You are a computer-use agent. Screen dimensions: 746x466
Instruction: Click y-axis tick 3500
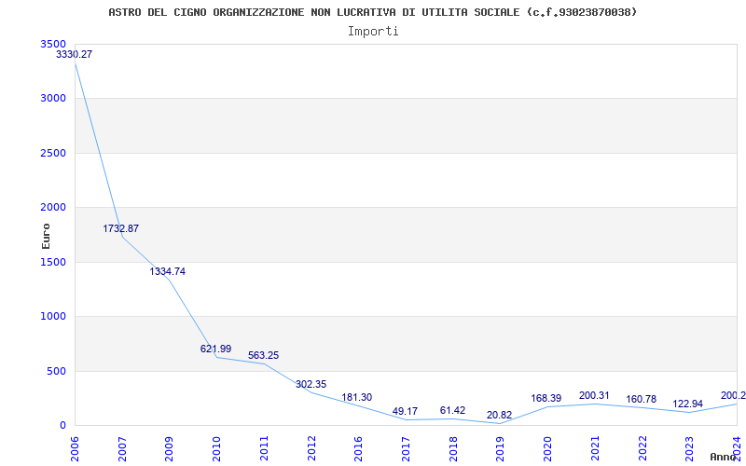point(54,44)
